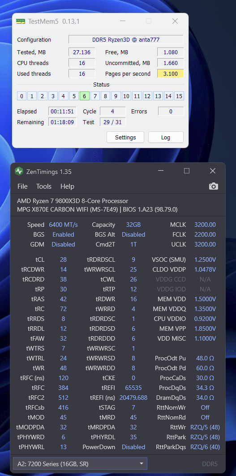Screen dimensions: 236x476
Task: Click the FCLK value 2200.00
Action: [x=206, y=234]
